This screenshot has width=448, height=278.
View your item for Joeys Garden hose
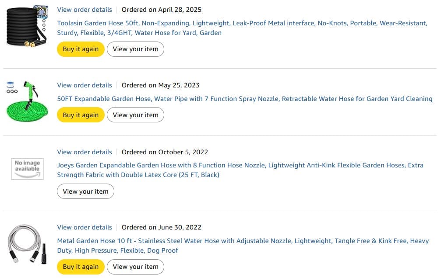point(86,191)
